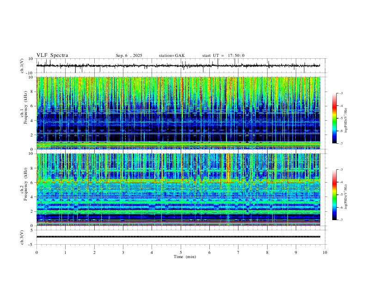
Task: Click the date text "Sep. 6 , 2025"
Action: pyautogui.click(x=129, y=55)
